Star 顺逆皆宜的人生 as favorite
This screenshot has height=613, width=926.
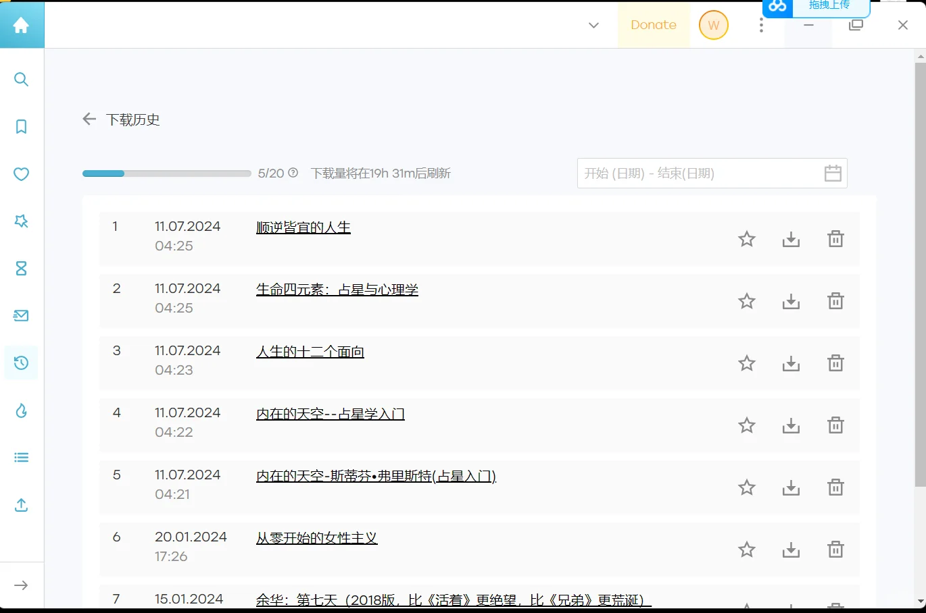click(746, 239)
